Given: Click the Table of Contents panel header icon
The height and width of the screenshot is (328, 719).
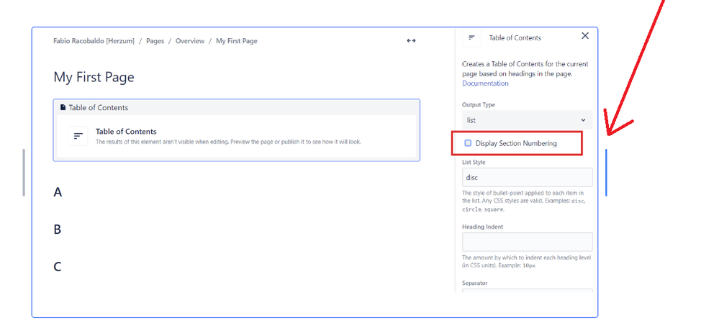Looking at the screenshot, I should tap(471, 37).
